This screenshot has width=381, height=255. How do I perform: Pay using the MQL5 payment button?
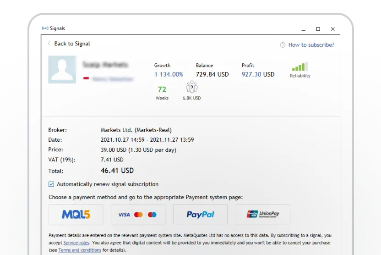tap(76, 214)
